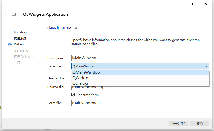Select the Details wizard step
The height and width of the screenshot is (131, 214).
(19, 44)
